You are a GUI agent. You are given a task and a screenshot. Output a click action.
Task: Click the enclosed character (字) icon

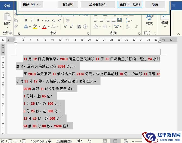coord(85,27)
